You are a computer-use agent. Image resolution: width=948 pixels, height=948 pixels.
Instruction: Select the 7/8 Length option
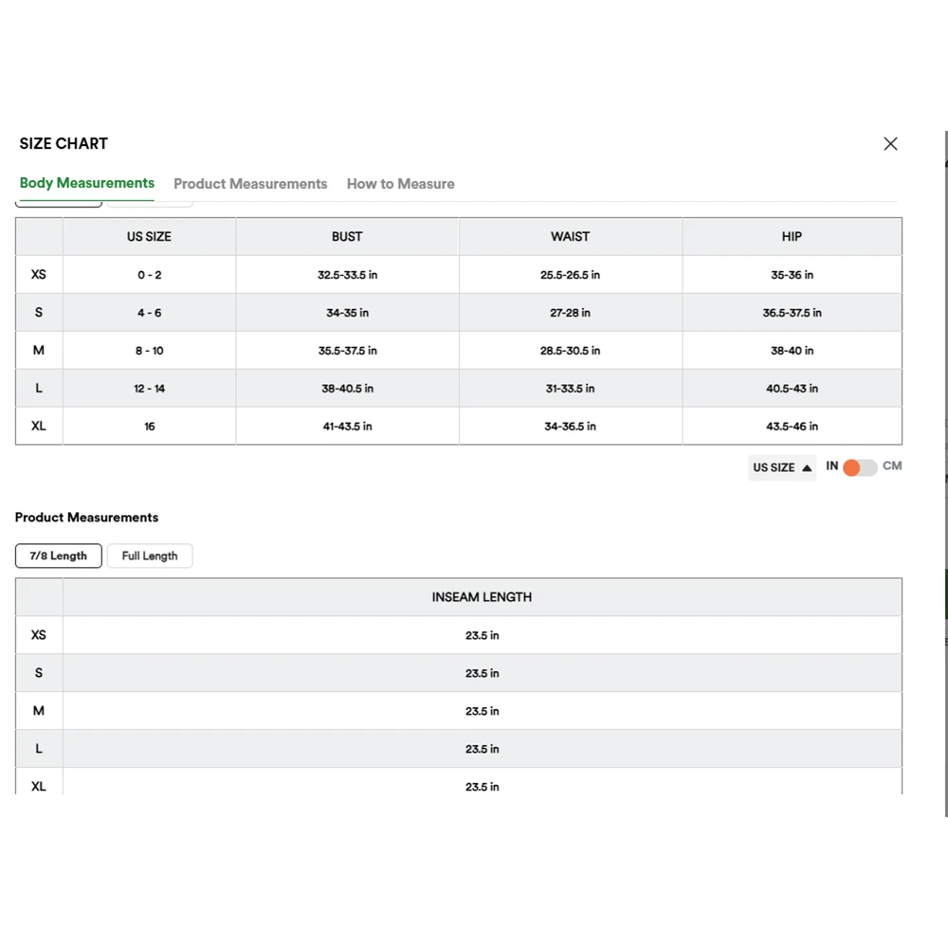[x=59, y=556]
